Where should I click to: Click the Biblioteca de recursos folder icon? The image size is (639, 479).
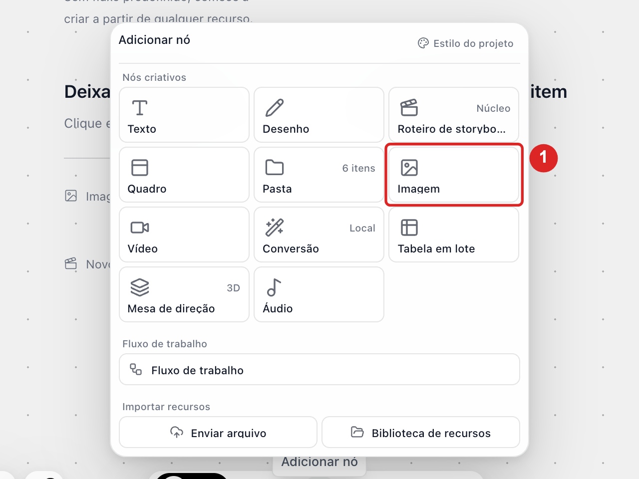[357, 432]
